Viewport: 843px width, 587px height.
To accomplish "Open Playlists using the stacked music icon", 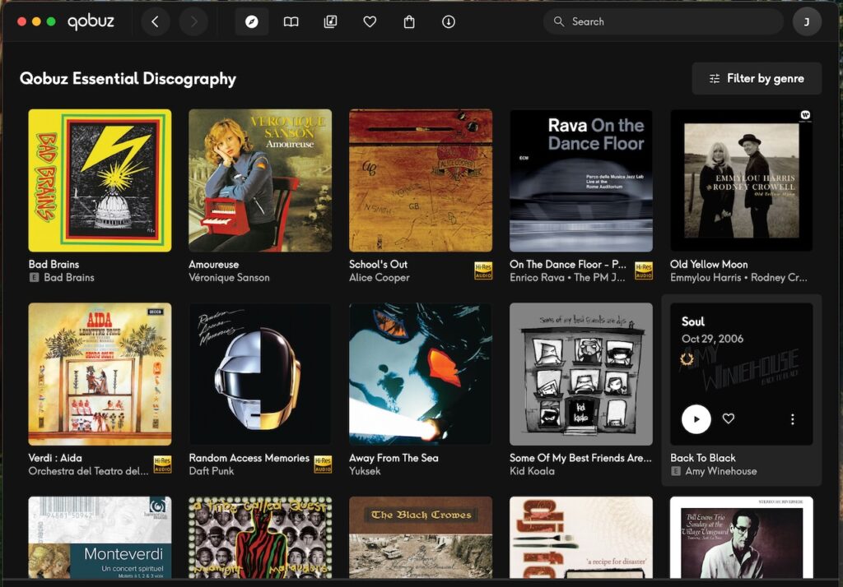I will [x=330, y=21].
